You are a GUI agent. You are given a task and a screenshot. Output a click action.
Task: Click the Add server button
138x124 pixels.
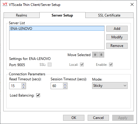(117, 29)
